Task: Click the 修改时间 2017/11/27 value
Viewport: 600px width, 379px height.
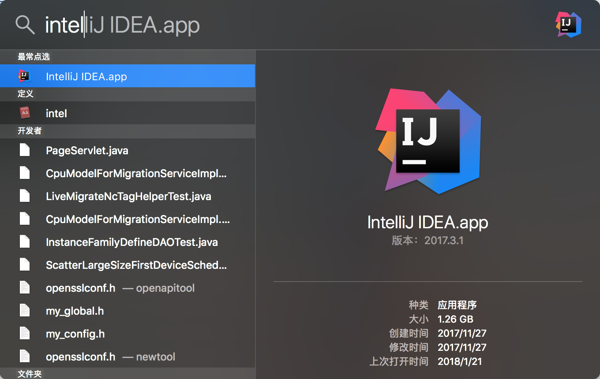Action: pos(462,347)
